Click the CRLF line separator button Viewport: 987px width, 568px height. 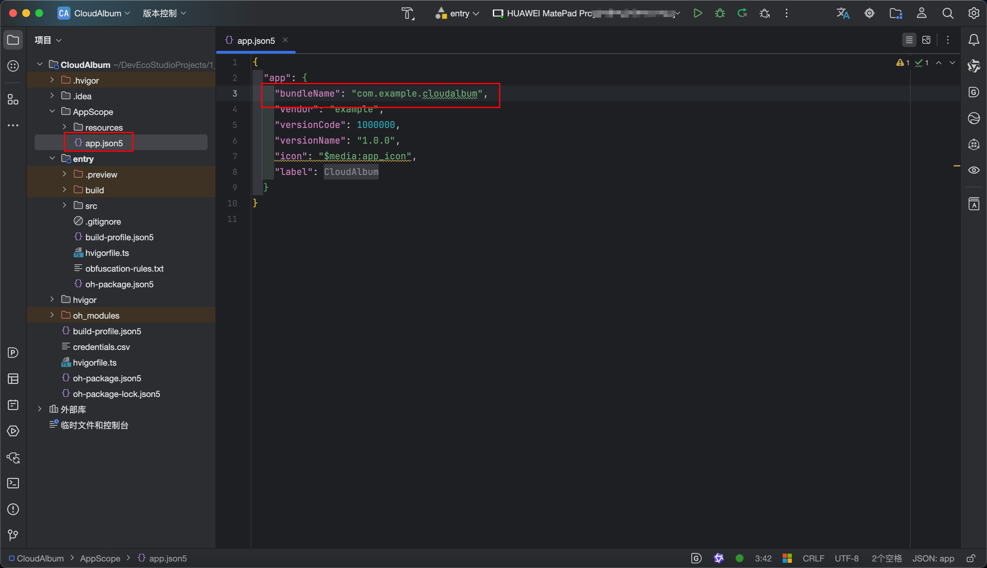[x=813, y=558]
